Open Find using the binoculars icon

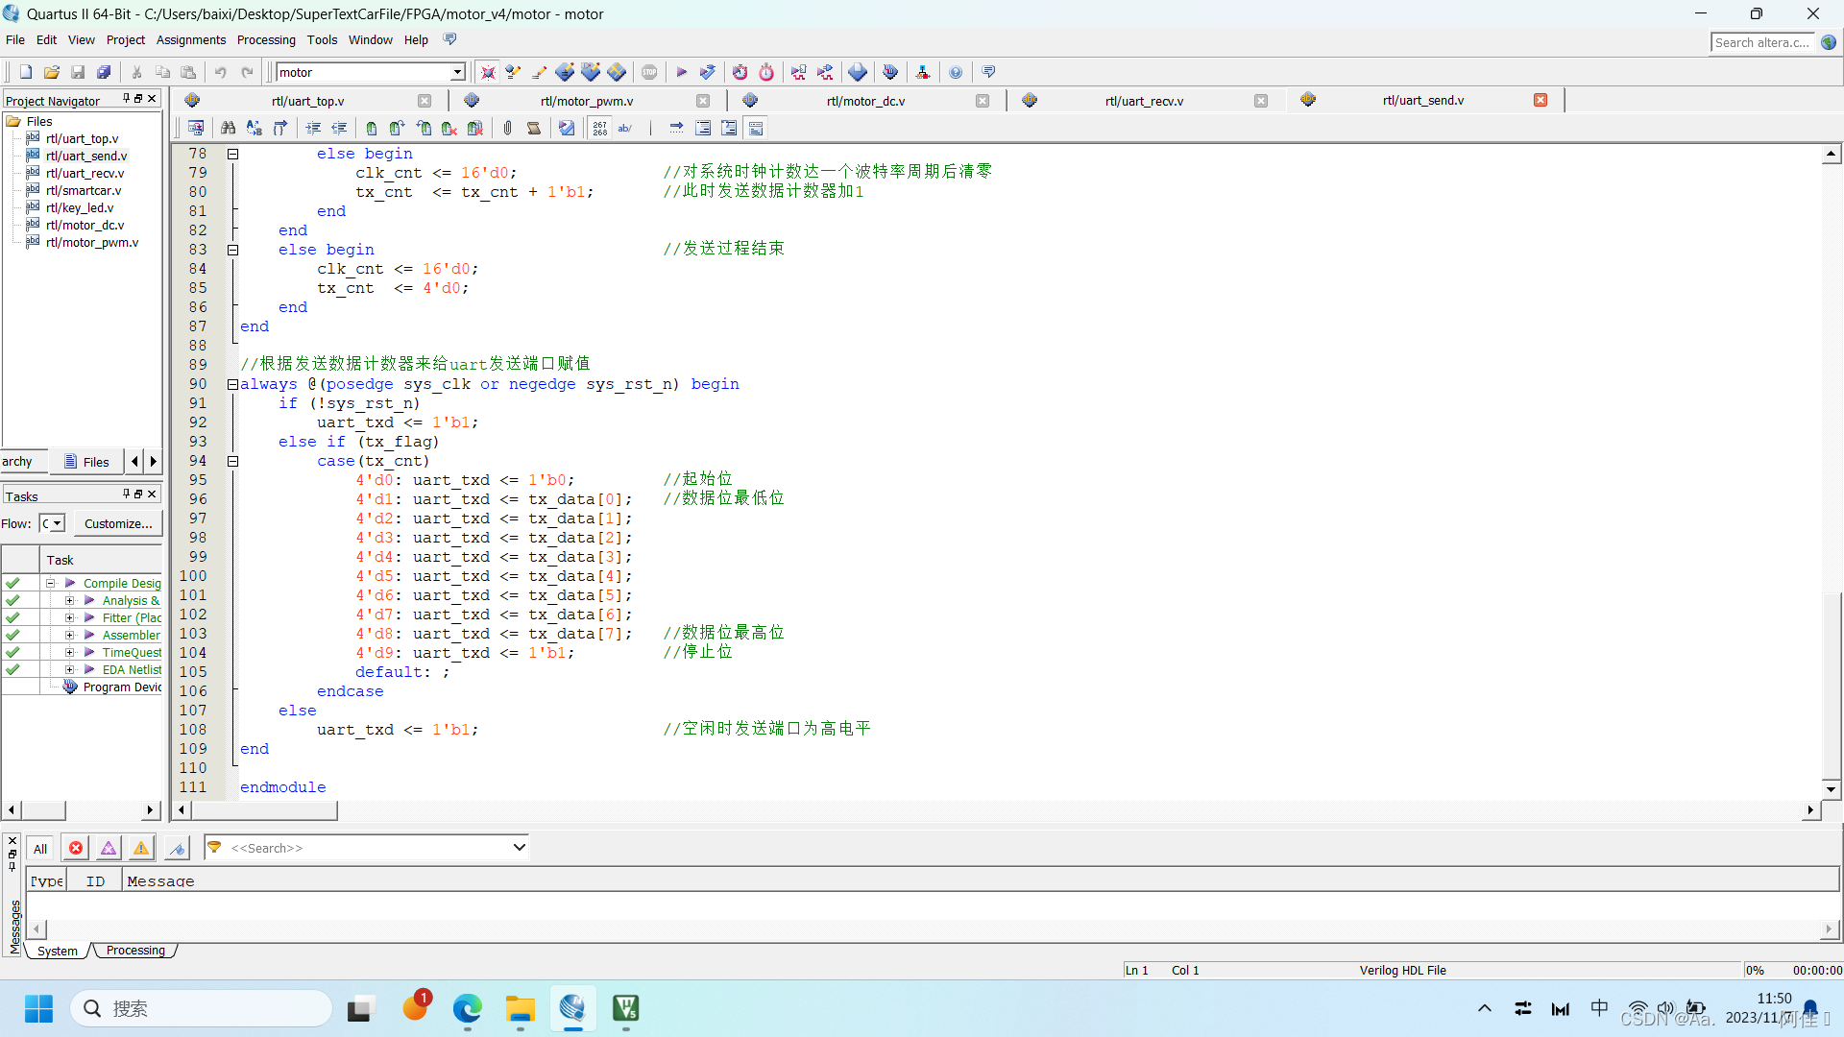229,128
